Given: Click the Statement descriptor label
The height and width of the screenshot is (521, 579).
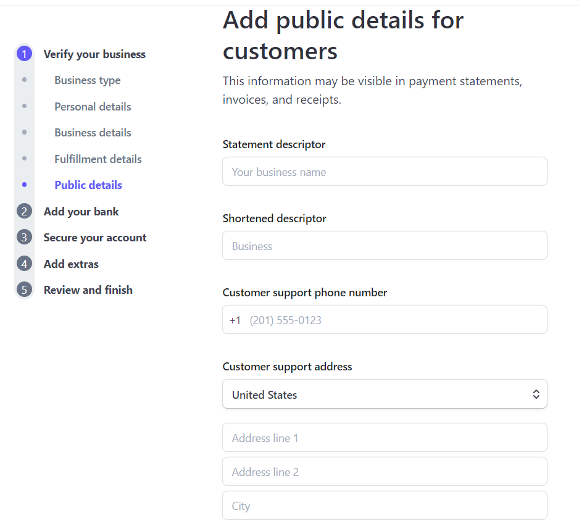Looking at the screenshot, I should click(273, 144).
